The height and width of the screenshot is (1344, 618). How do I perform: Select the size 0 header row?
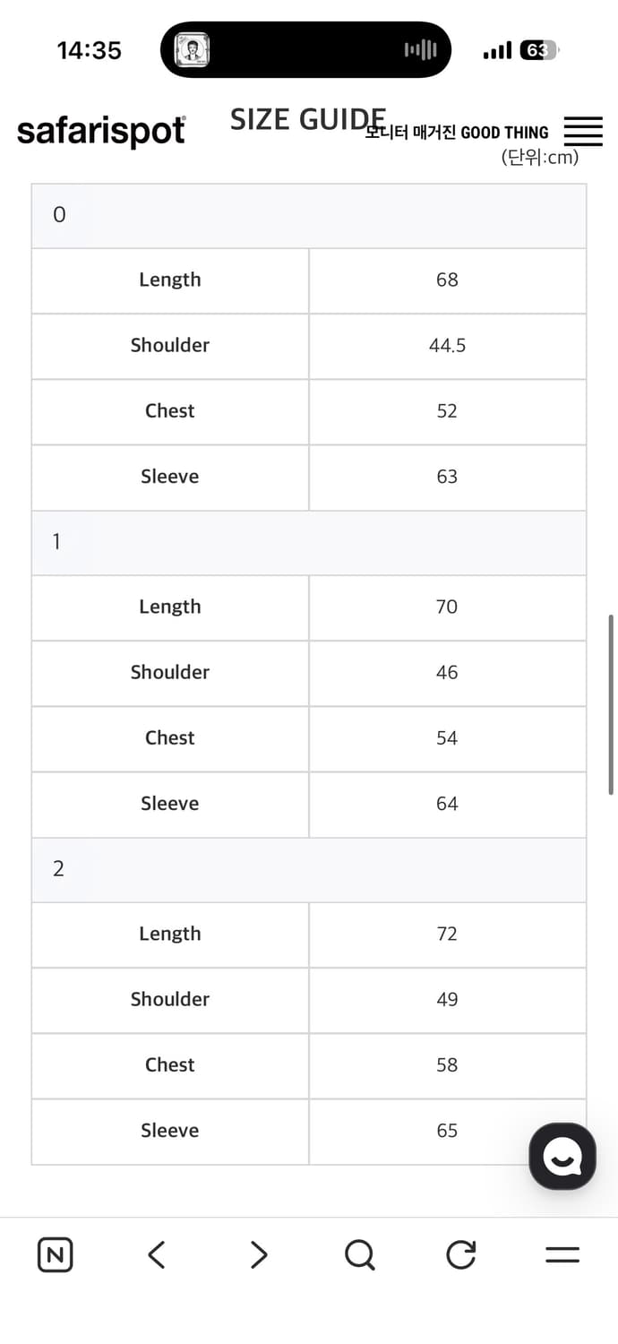tap(309, 215)
